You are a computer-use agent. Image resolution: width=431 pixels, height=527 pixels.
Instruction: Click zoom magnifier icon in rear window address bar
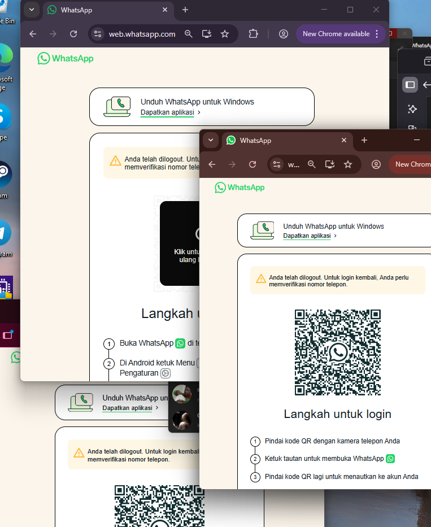(x=189, y=34)
